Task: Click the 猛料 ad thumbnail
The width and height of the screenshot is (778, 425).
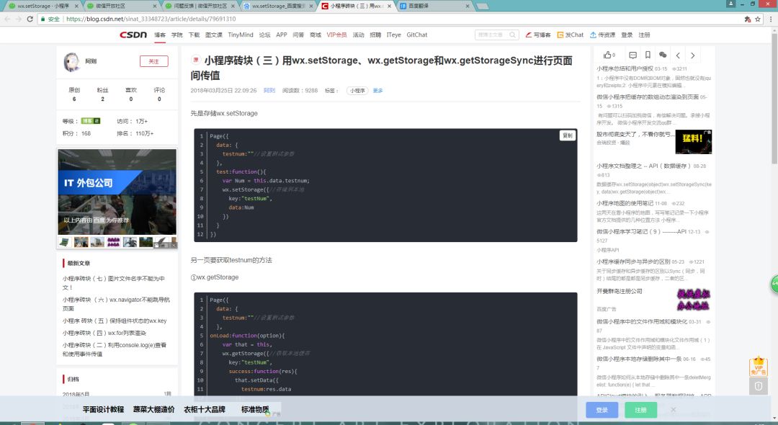Action: click(694, 142)
